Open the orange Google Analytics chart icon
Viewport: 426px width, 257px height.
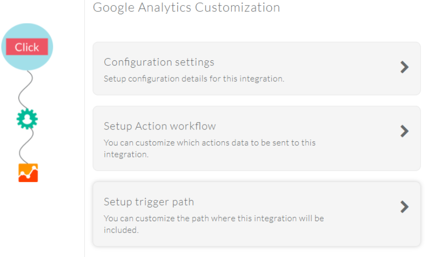coord(28,173)
